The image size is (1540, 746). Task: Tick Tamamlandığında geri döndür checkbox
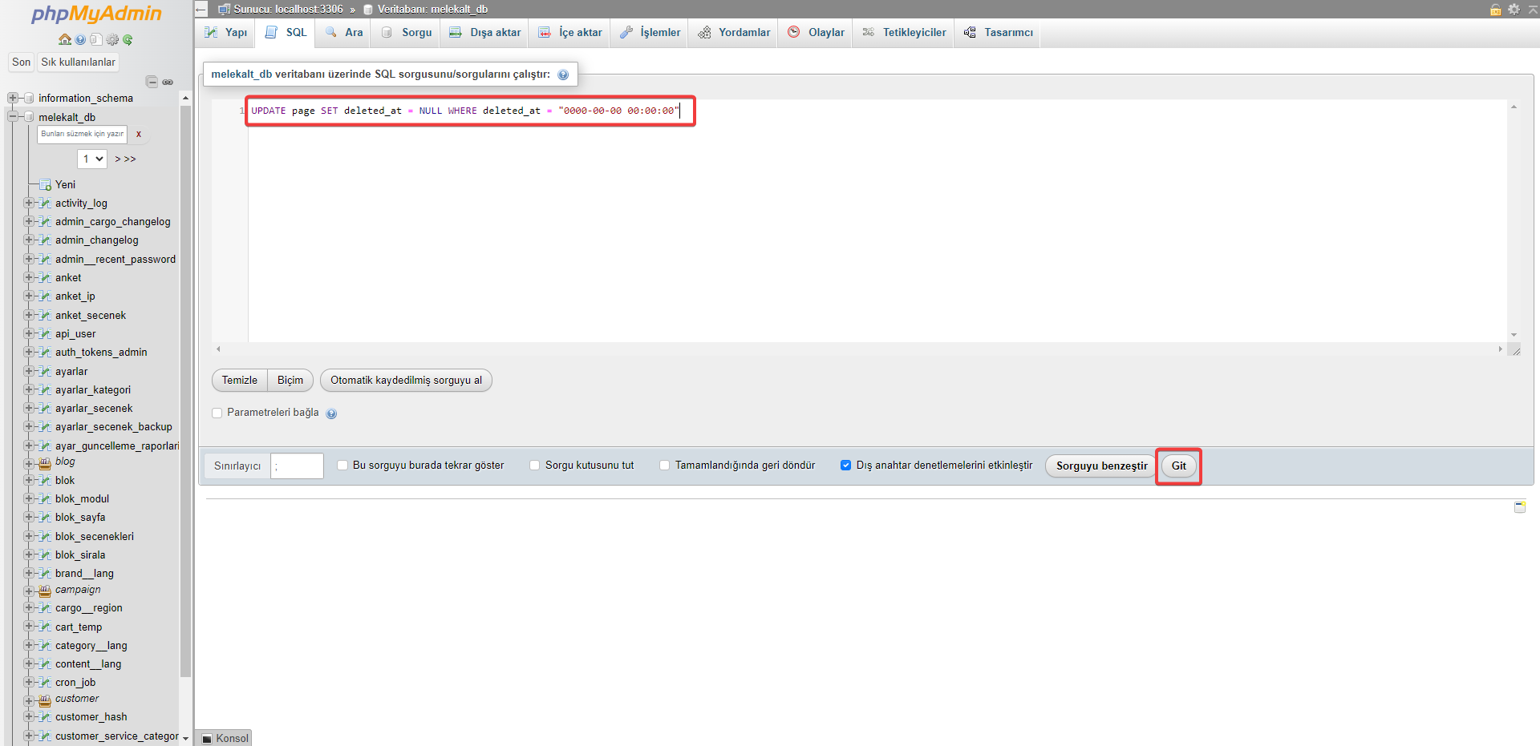665,466
